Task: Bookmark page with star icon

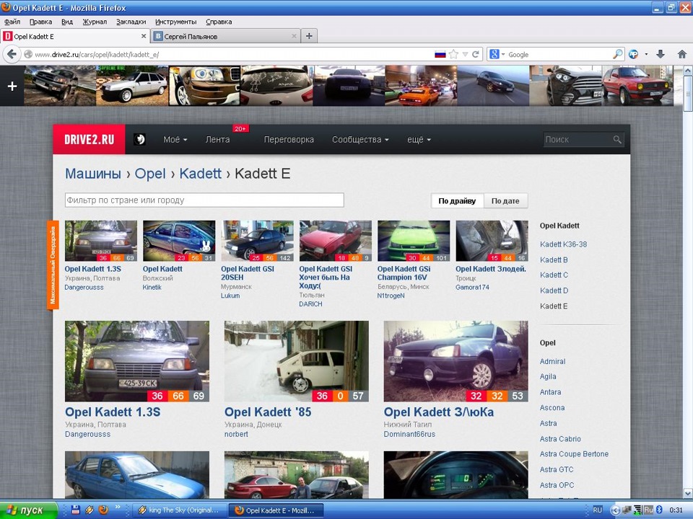Action: (453, 54)
